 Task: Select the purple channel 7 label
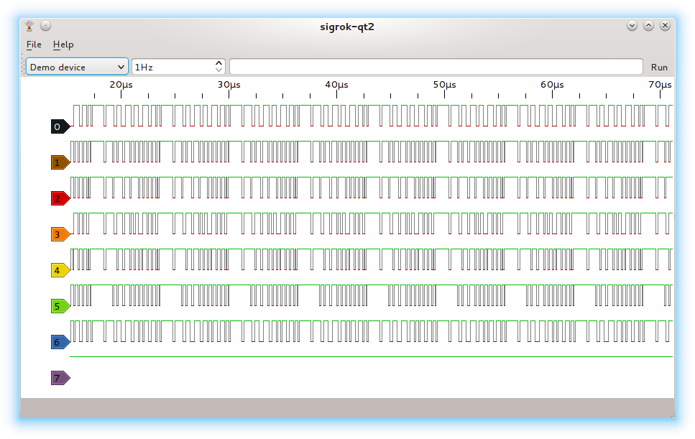(x=59, y=378)
